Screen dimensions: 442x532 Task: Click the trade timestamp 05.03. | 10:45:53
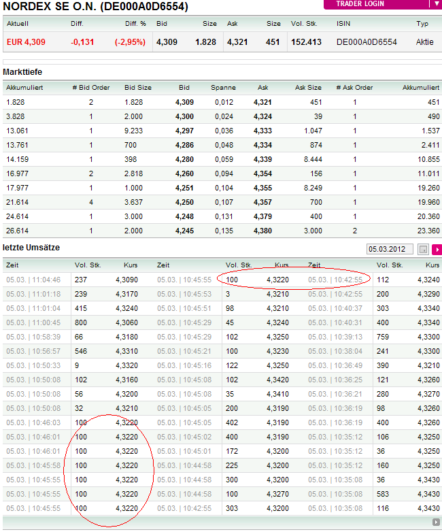point(184,294)
